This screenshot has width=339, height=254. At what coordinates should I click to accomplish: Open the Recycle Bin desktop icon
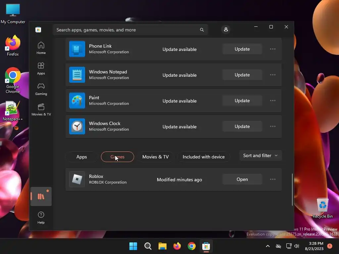pos(322,208)
